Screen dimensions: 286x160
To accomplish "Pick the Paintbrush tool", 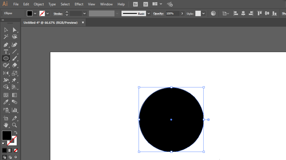I will pyautogui.click(x=14, y=58).
